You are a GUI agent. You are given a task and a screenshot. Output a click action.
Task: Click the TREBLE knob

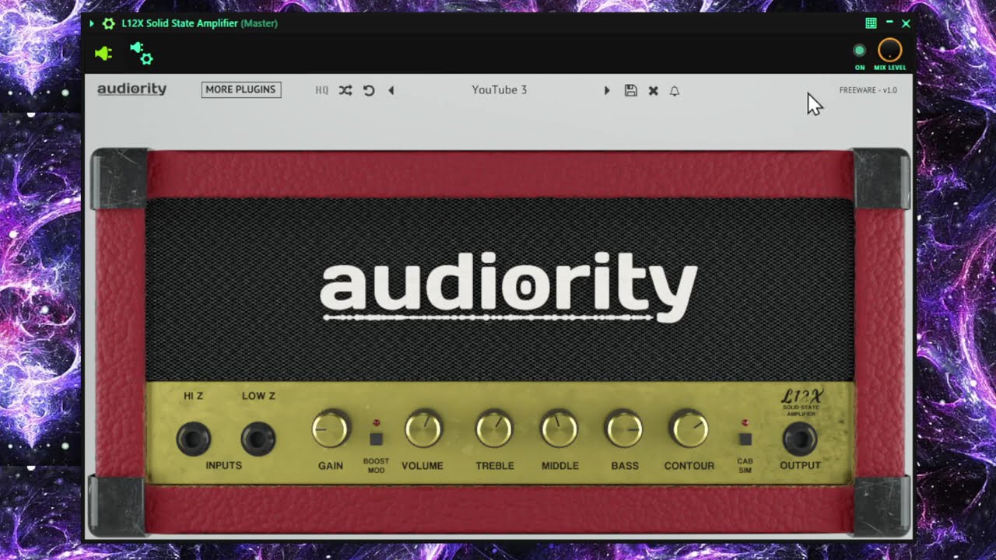click(x=495, y=429)
